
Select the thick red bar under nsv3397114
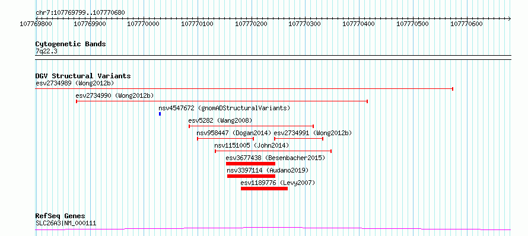tap(251, 176)
